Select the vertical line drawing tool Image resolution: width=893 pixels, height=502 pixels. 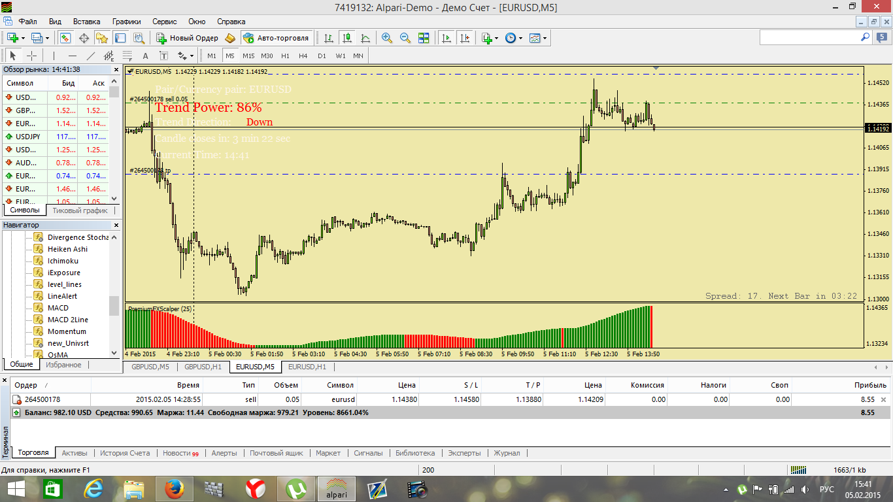coord(54,56)
